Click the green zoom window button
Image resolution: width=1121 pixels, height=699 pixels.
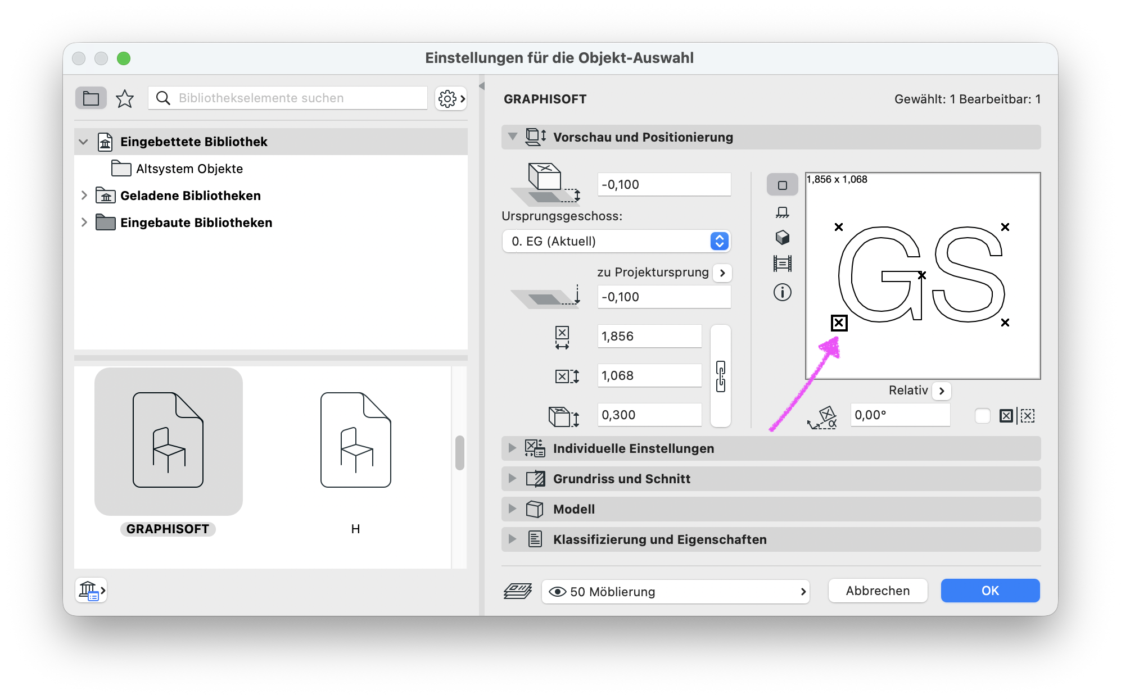[x=124, y=58]
